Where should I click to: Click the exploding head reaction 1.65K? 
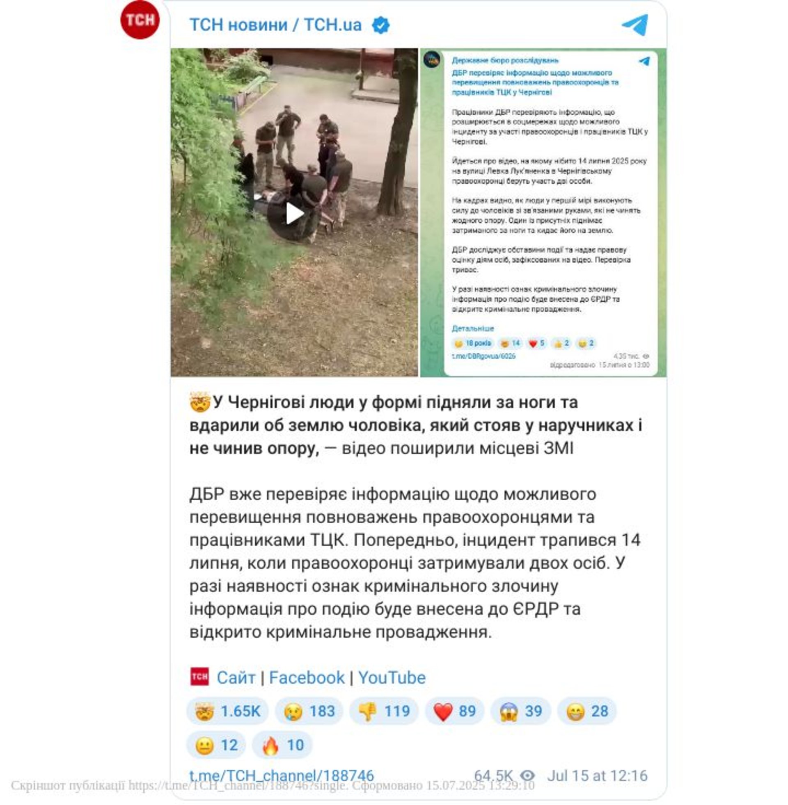pos(228,711)
